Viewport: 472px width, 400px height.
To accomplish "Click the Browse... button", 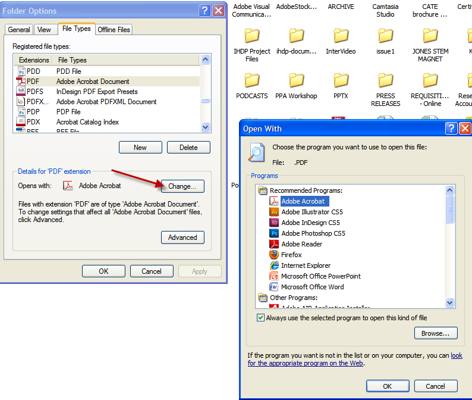I will [x=436, y=333].
